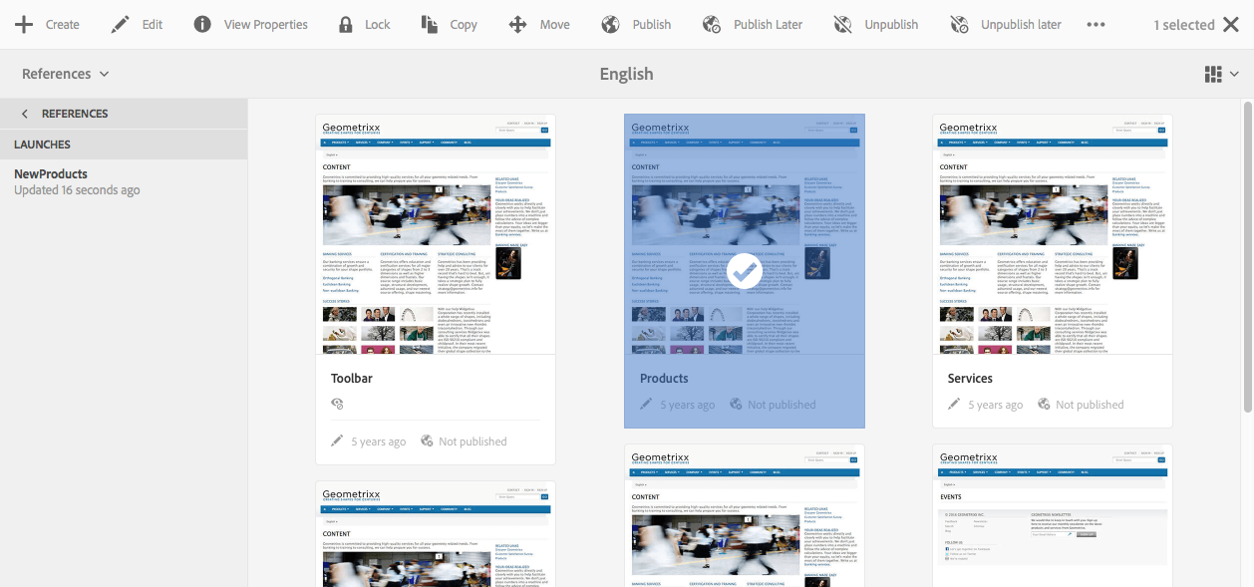Click 'Updated 16 seconds ago' text
The image size is (1254, 587).
click(x=77, y=189)
